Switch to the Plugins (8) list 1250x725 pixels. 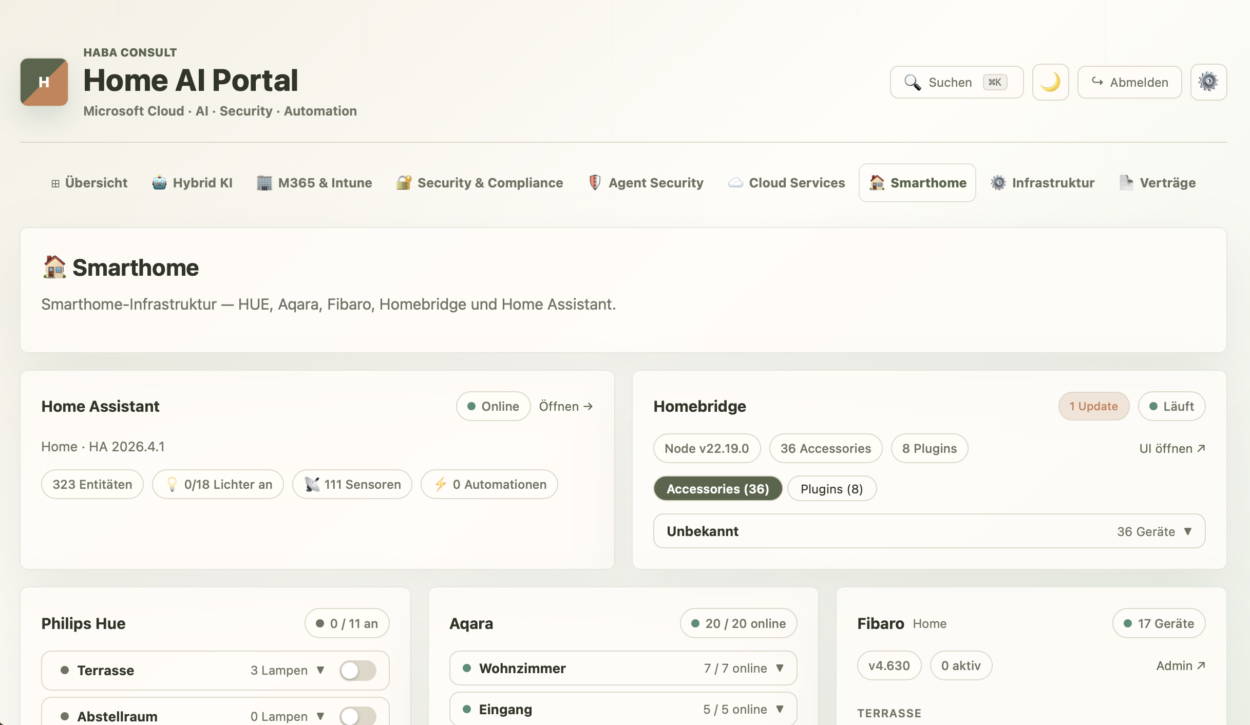pyautogui.click(x=832, y=489)
